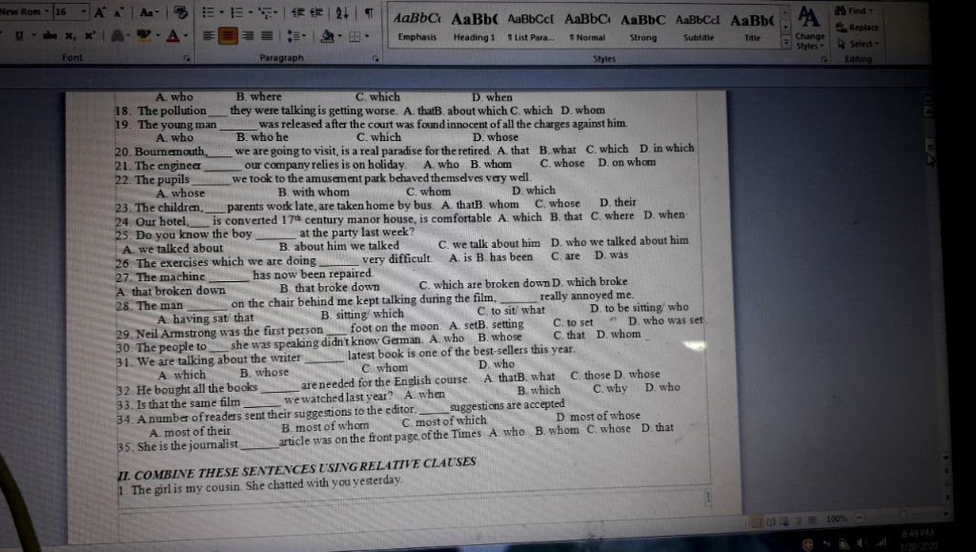Decrease paragraph indent
This screenshot has height=552, width=976.
click(x=297, y=12)
